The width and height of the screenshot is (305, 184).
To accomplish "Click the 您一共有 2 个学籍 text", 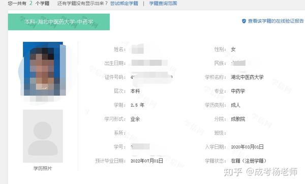I will pyautogui.click(x=28, y=4).
